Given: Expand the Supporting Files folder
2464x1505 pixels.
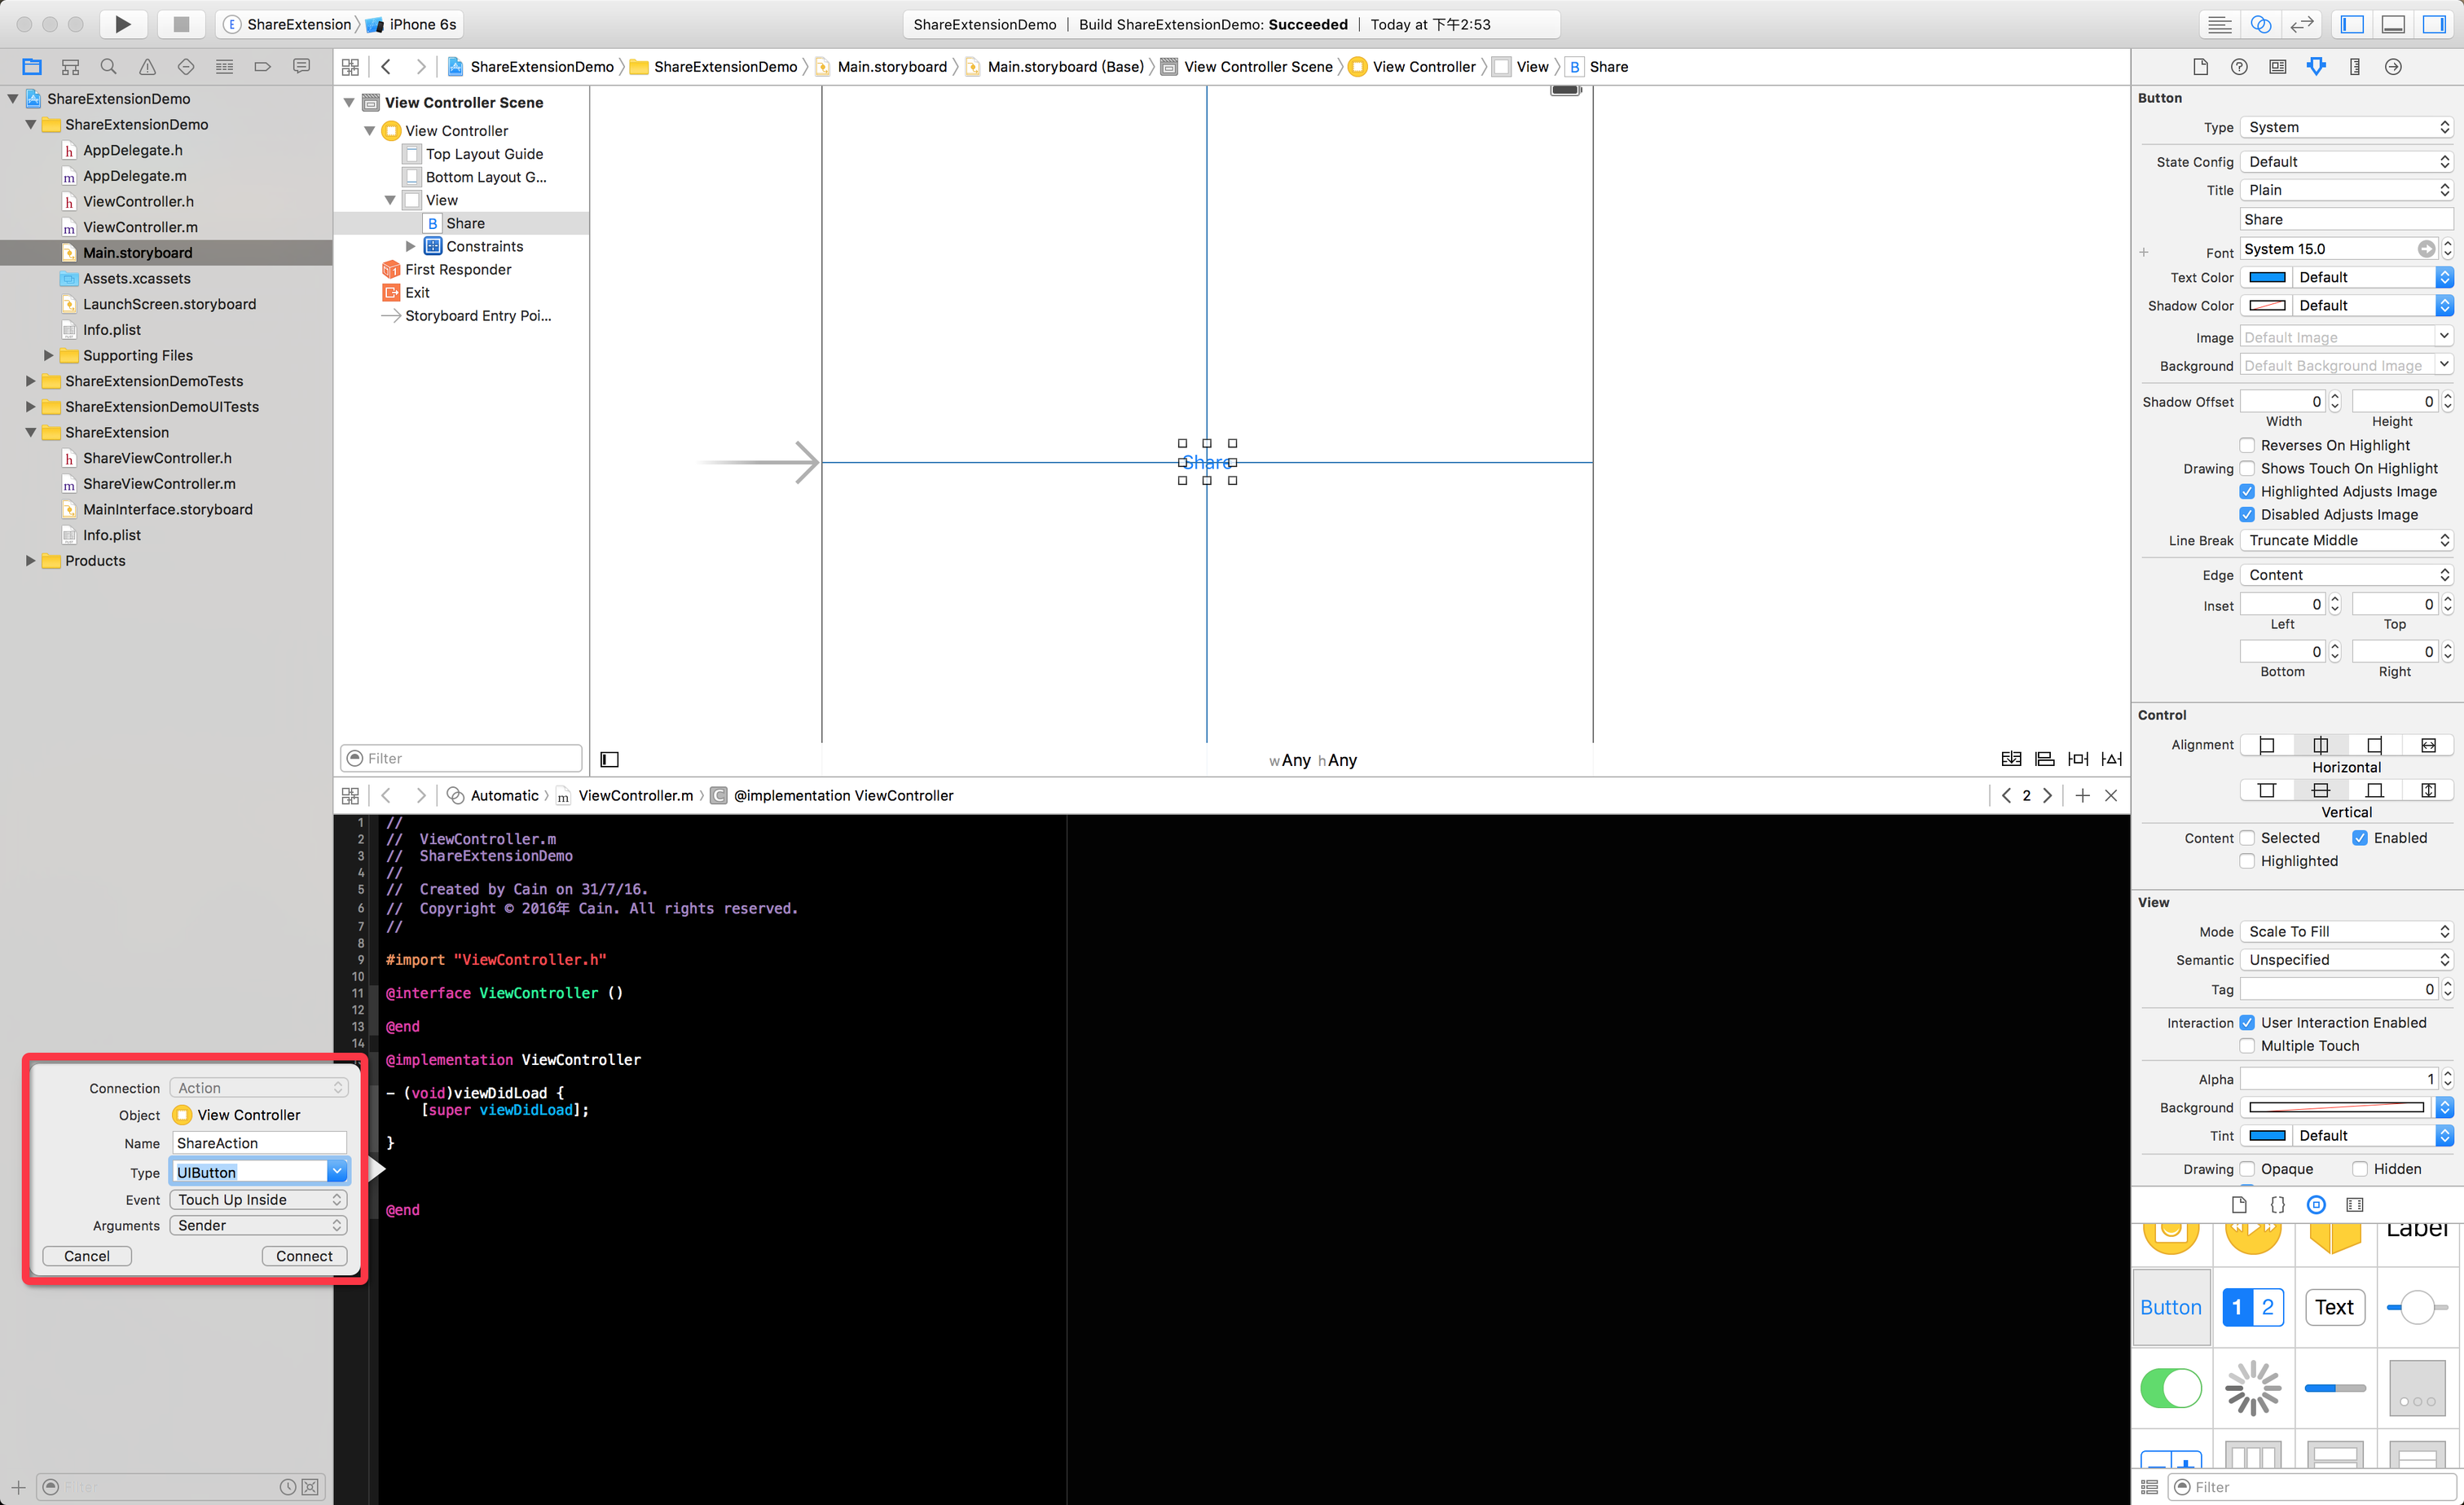Looking at the screenshot, I should [48, 355].
